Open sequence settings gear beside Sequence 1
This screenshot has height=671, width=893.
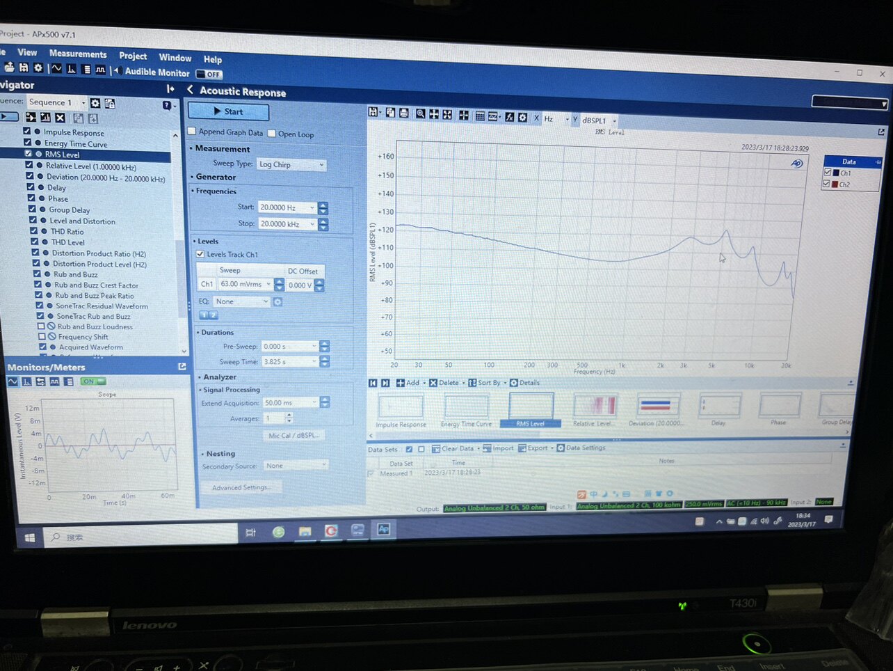coord(95,103)
